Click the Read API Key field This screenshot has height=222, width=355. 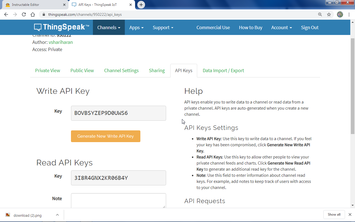118,178
